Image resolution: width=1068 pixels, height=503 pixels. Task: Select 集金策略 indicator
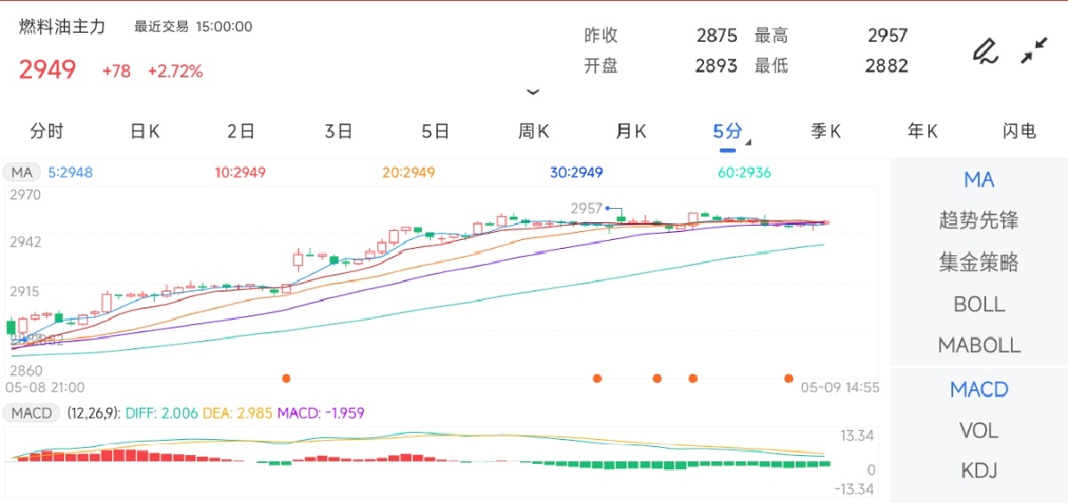pos(979,262)
